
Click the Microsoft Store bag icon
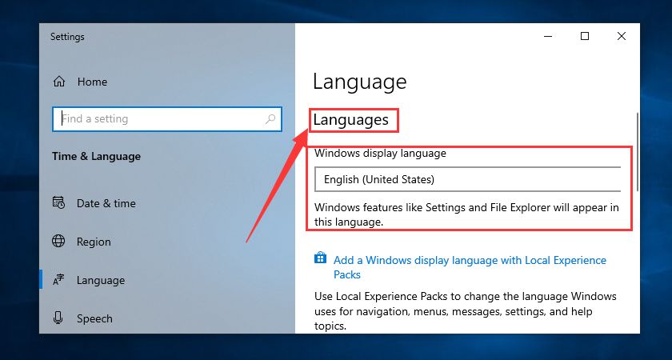[x=320, y=258]
